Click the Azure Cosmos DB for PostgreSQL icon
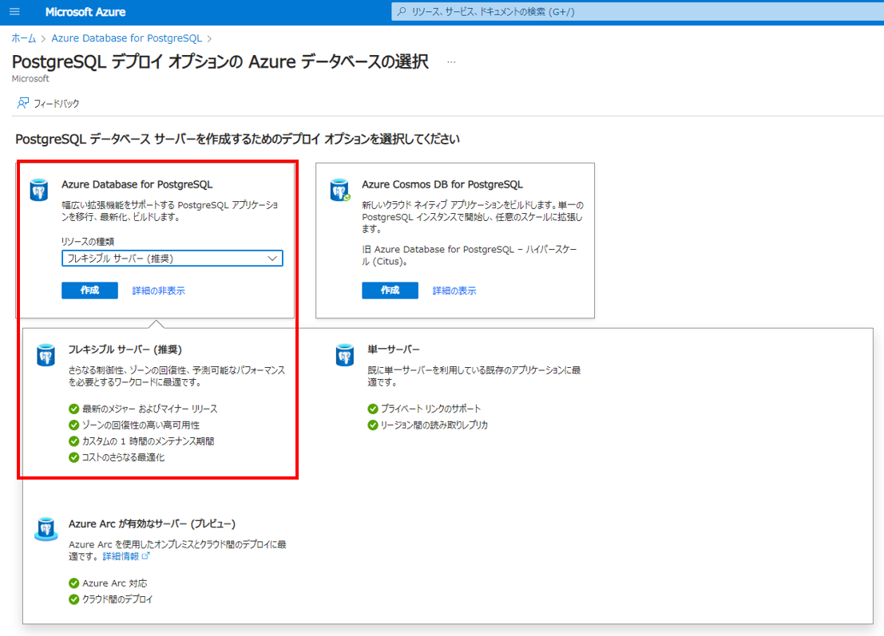 (x=339, y=191)
